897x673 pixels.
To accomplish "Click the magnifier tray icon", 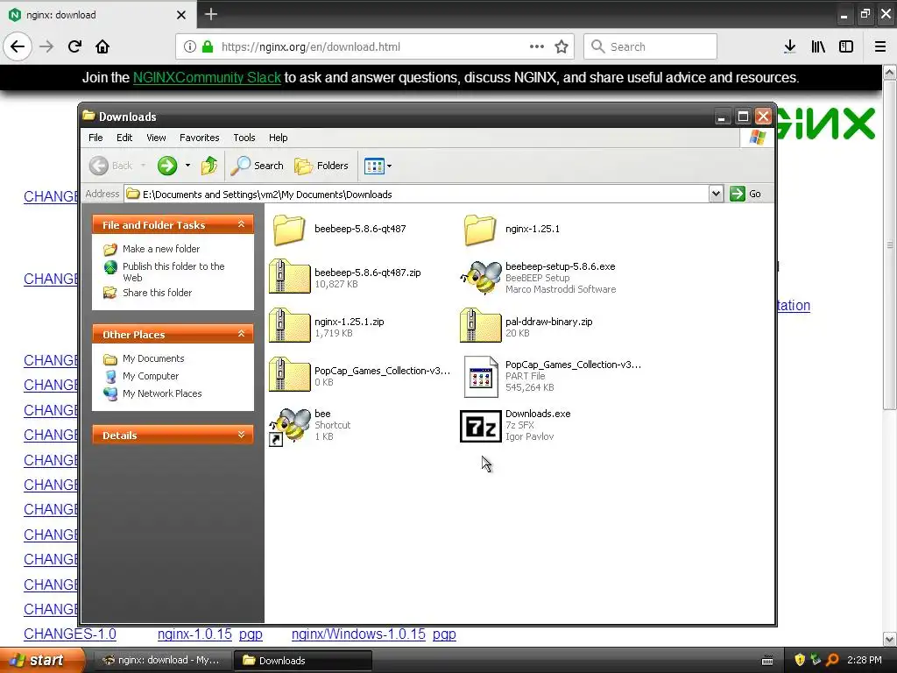I will tap(832, 661).
